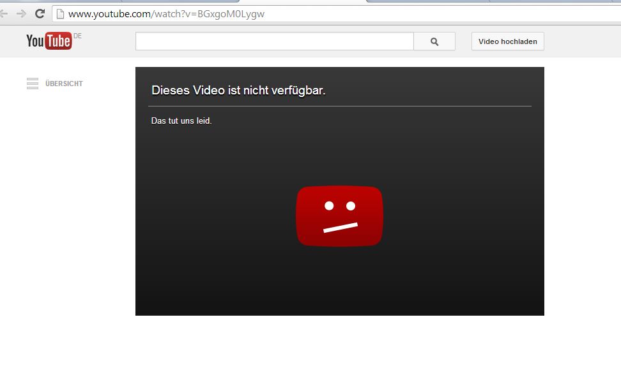621x389 pixels.
Task: Switch to the leftmost browser tab
Action: [61, 1]
